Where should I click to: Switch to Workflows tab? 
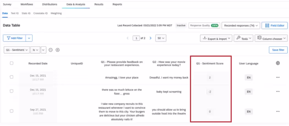tap(27, 4)
